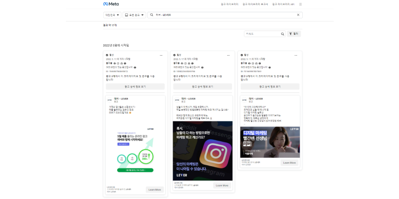
Task: Click 광고 상세 정보 보기 on the 5.11 ad card
Action: 270,87
